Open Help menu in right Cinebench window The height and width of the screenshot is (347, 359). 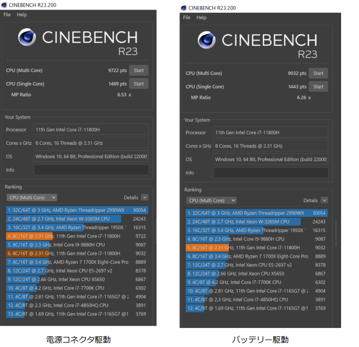[201, 18]
